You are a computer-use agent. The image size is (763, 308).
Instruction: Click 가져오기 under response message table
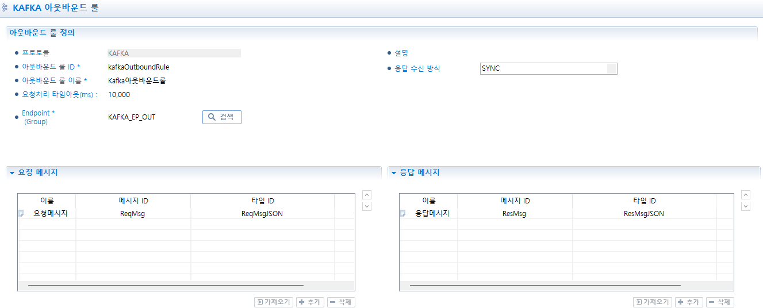point(653,302)
